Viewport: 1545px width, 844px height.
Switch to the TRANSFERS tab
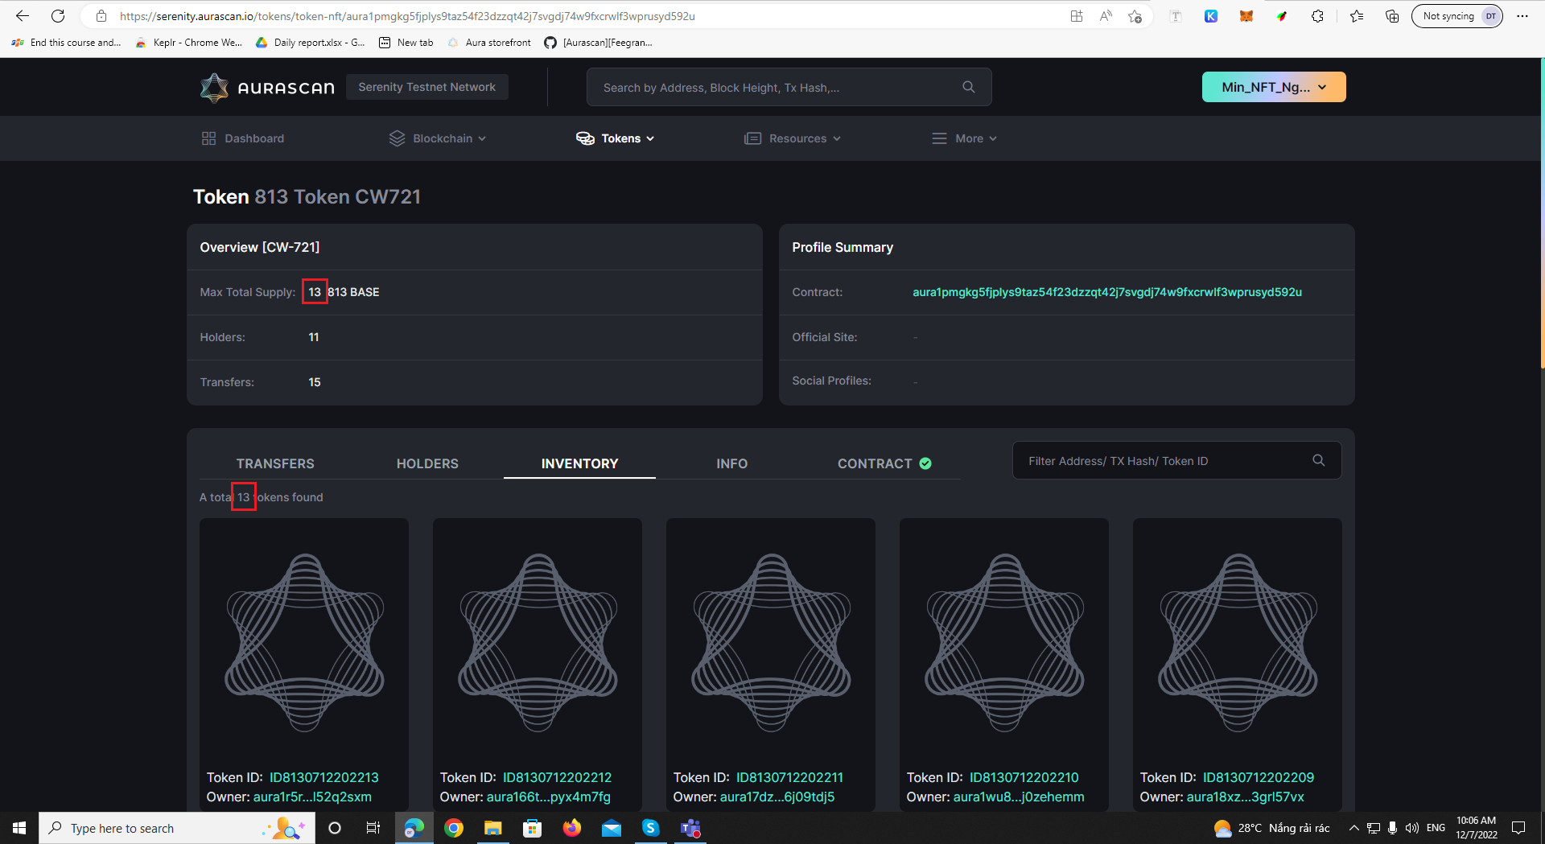275,463
